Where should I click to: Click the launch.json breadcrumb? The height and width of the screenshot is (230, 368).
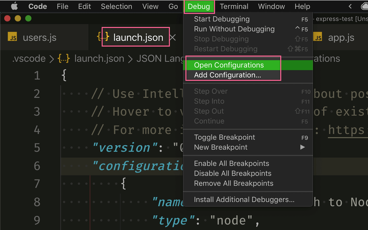(x=99, y=59)
